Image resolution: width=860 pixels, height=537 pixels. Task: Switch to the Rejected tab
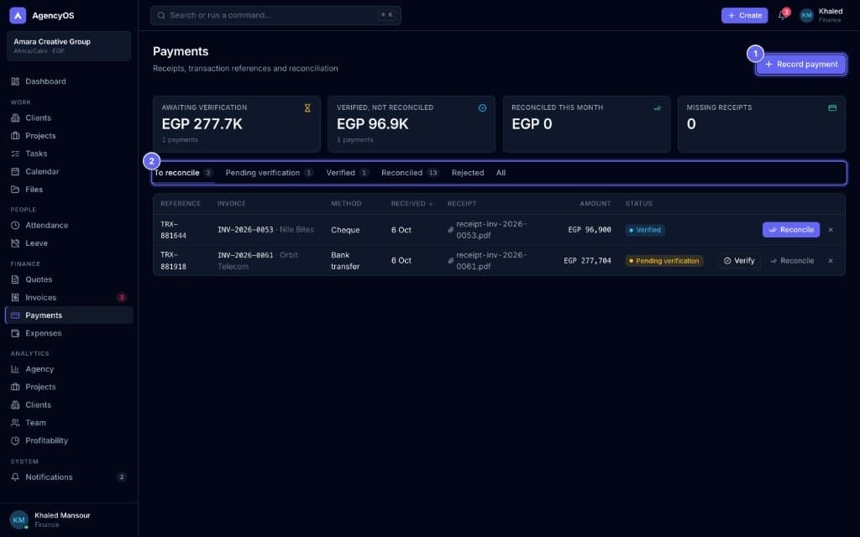468,173
